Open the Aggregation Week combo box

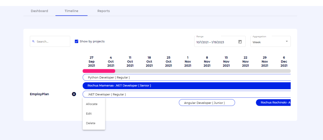point(270,41)
